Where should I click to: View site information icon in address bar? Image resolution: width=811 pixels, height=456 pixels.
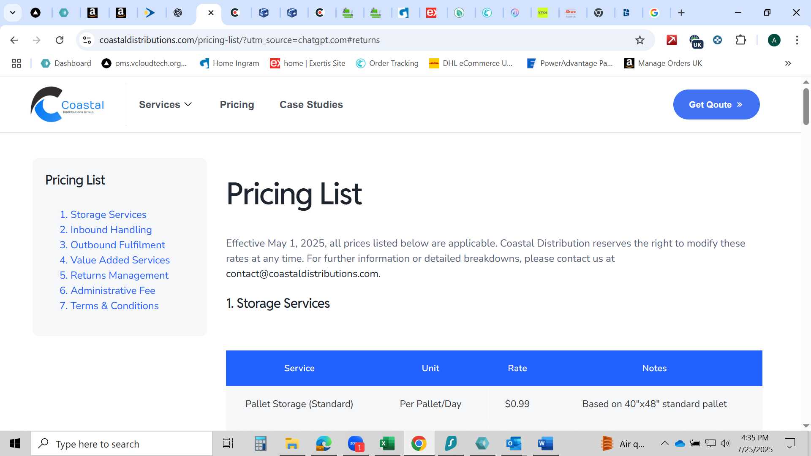point(87,40)
